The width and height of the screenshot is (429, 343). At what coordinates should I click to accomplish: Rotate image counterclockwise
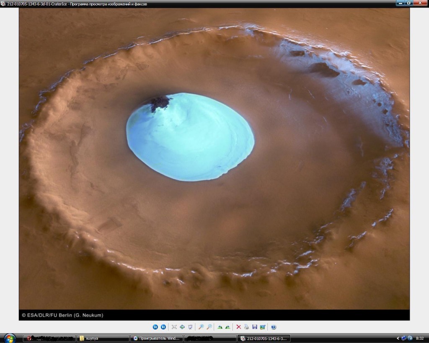coord(227,327)
